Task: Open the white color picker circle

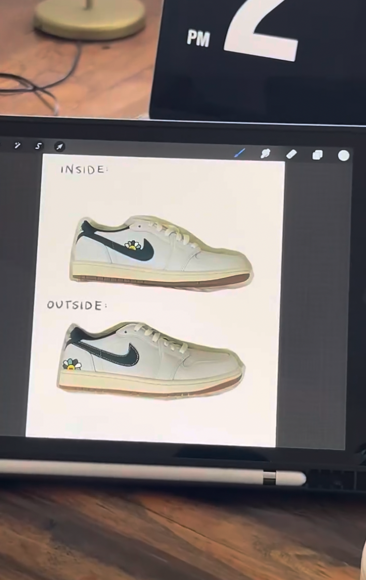Action: pyautogui.click(x=343, y=155)
